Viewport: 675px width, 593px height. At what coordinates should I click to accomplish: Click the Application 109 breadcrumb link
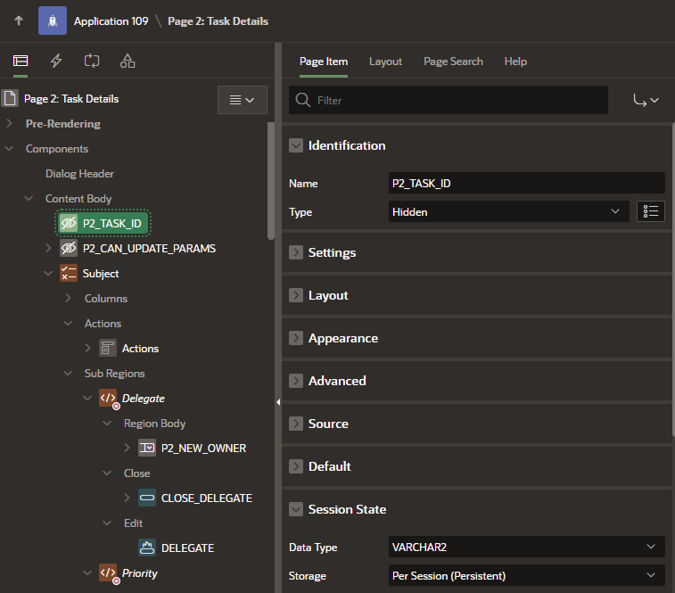click(111, 21)
